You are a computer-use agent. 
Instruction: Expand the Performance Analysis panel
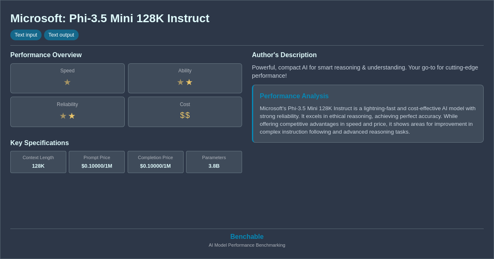pyautogui.click(x=368, y=113)
